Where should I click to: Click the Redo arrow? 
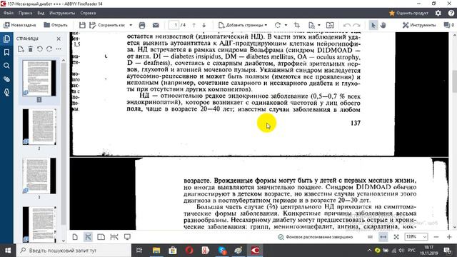356,26
